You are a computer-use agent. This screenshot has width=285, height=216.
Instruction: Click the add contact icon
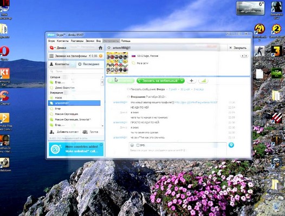point(52,132)
